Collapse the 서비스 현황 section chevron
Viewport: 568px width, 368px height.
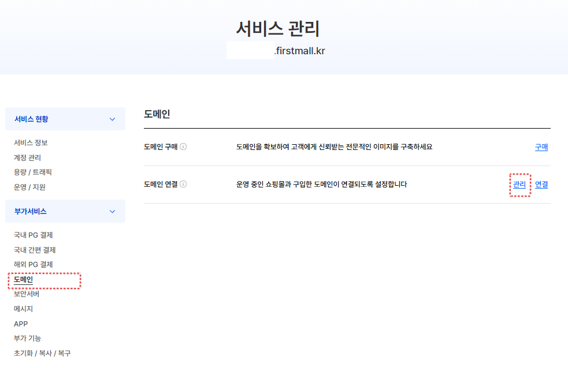tap(112, 119)
